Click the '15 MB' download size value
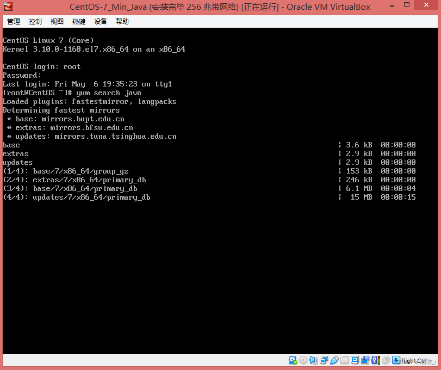Viewport: 441px width, 370px height. click(x=362, y=197)
